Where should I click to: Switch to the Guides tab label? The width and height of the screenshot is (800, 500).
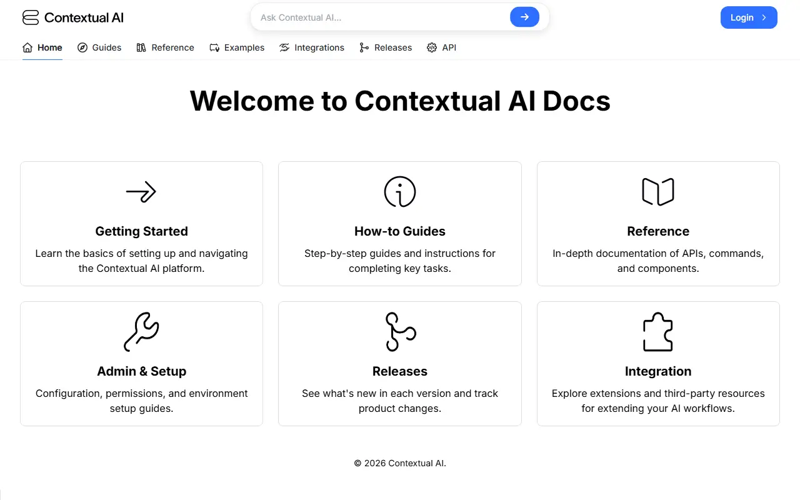(x=107, y=47)
